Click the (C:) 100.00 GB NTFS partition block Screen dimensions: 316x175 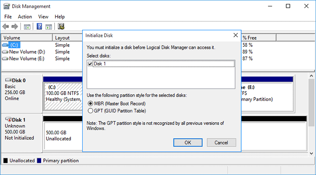click(x=63, y=96)
